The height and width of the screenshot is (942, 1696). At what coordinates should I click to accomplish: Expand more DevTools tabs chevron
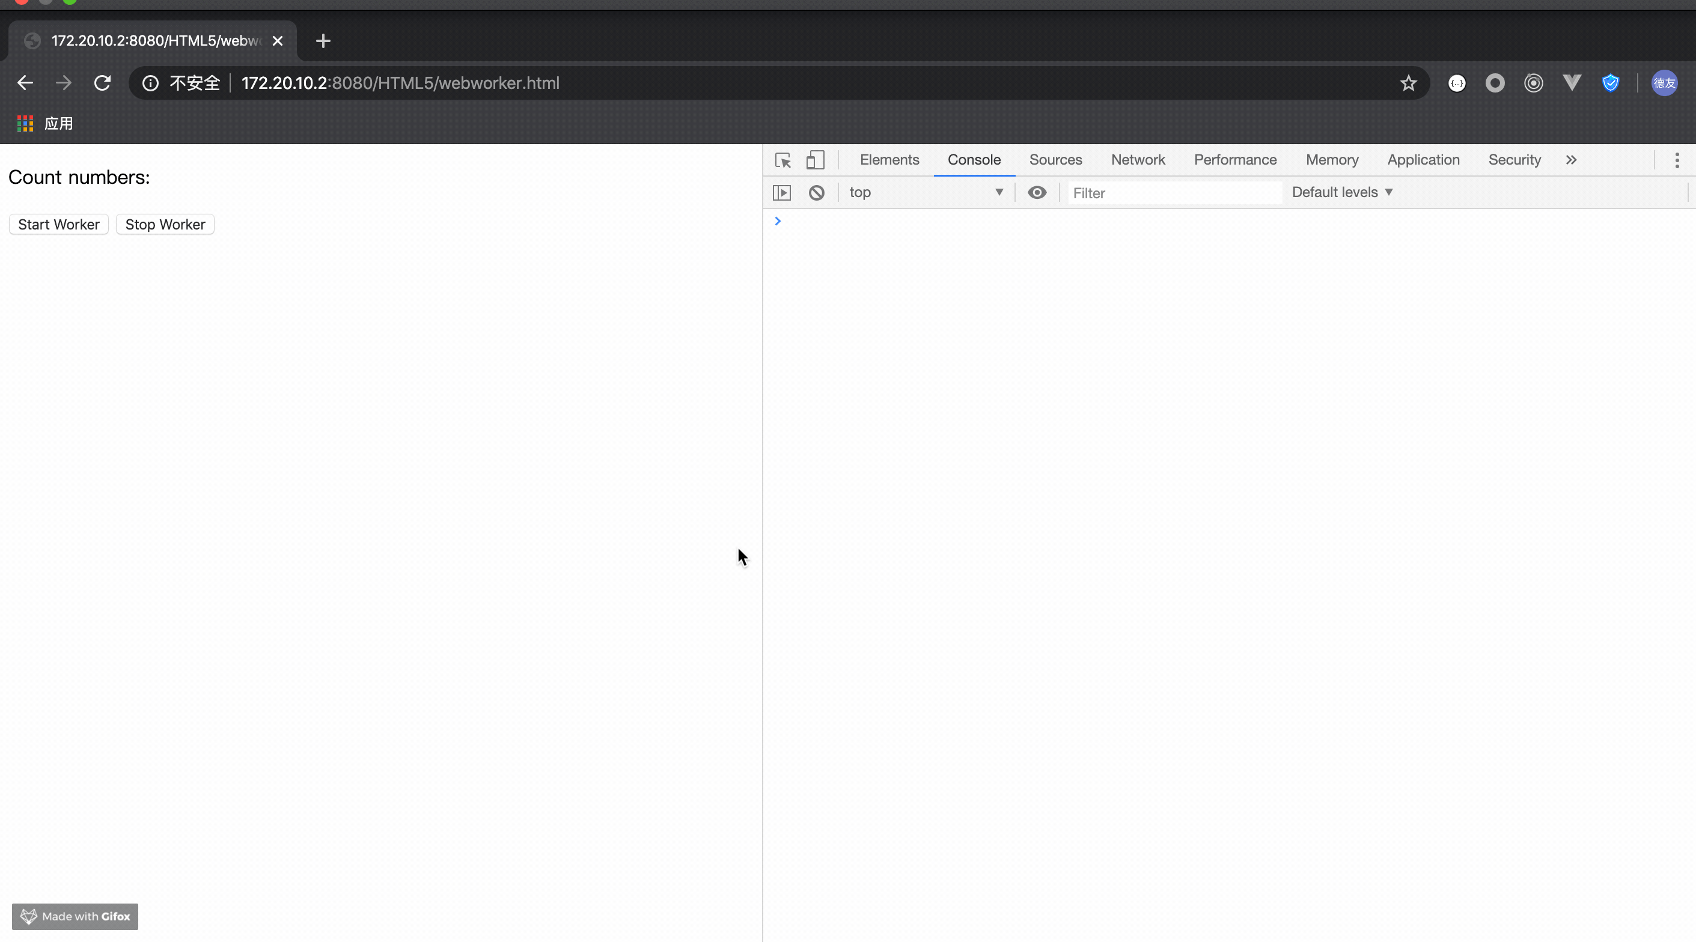tap(1571, 160)
